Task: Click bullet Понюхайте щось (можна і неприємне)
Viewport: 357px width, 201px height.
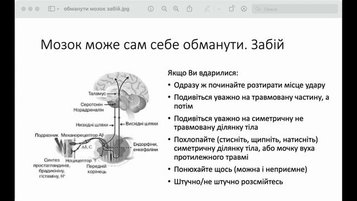Action: (240, 169)
